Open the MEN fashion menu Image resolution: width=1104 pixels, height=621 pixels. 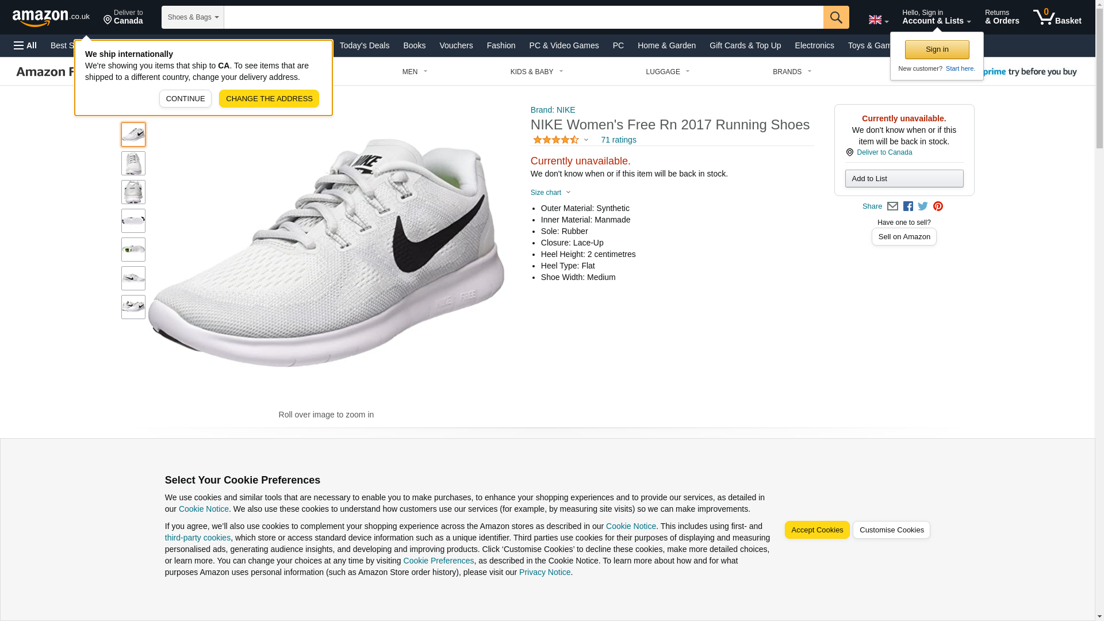[415, 72]
